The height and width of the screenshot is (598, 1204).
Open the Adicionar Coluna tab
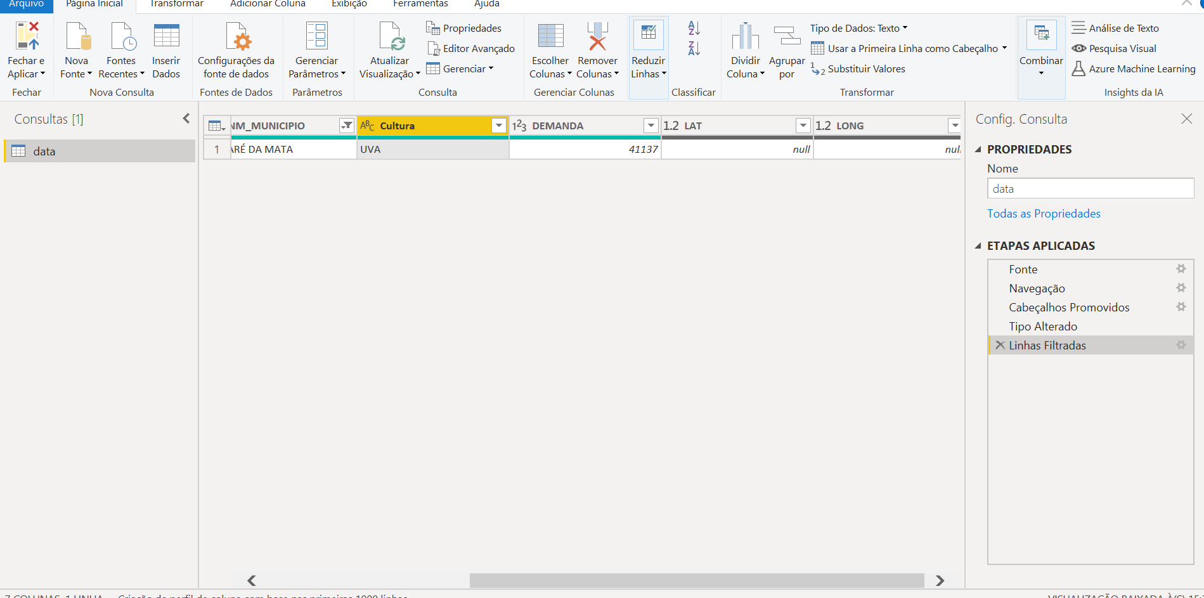(x=268, y=4)
